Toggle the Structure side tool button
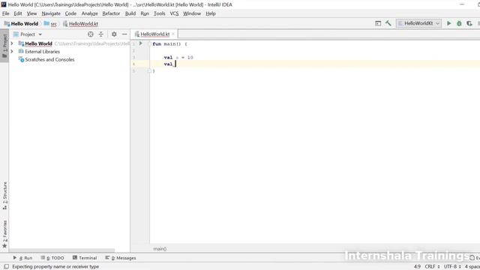 click(4, 196)
